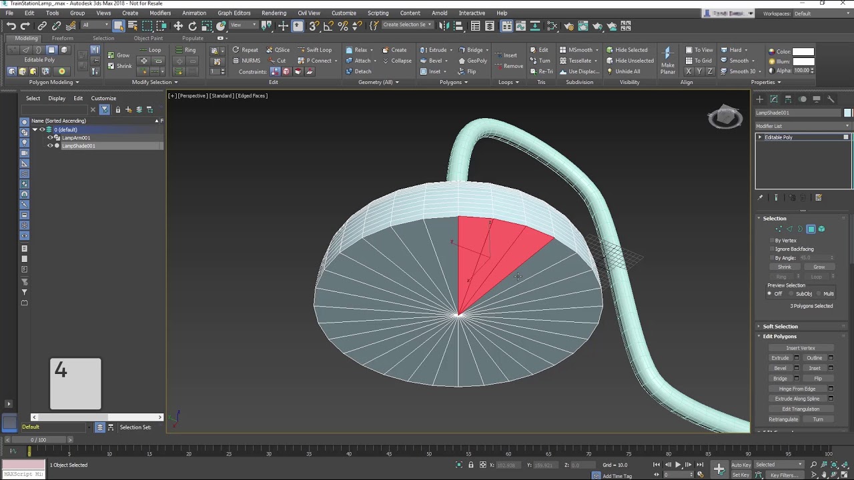This screenshot has width=854, height=480.
Task: Open the Hierarchy command panel tab
Action: point(788,99)
